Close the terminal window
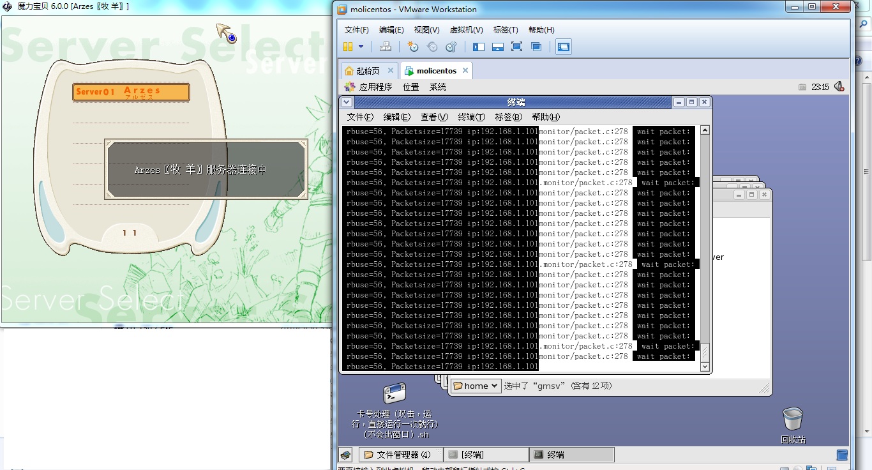This screenshot has height=470, width=872. point(704,102)
